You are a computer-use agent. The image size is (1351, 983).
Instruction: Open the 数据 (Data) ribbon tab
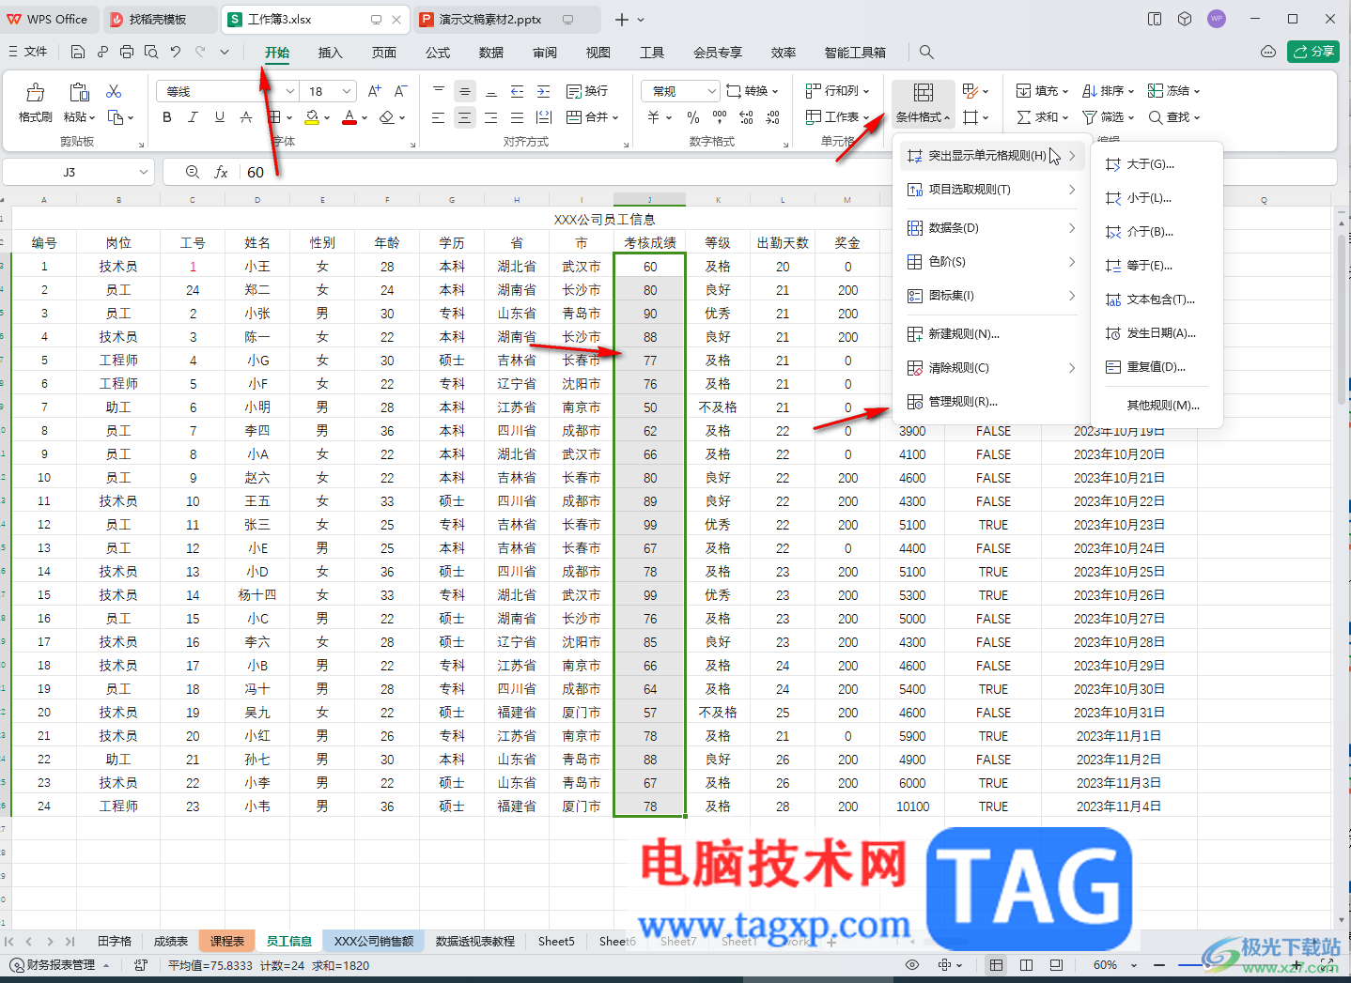point(491,53)
